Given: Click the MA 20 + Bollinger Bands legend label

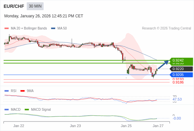Looking at the screenshot, I should [29, 28].
